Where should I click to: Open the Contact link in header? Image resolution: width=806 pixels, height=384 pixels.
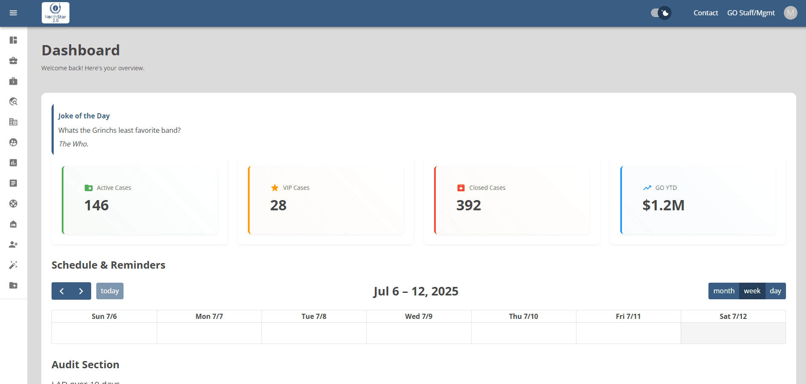[x=705, y=13]
